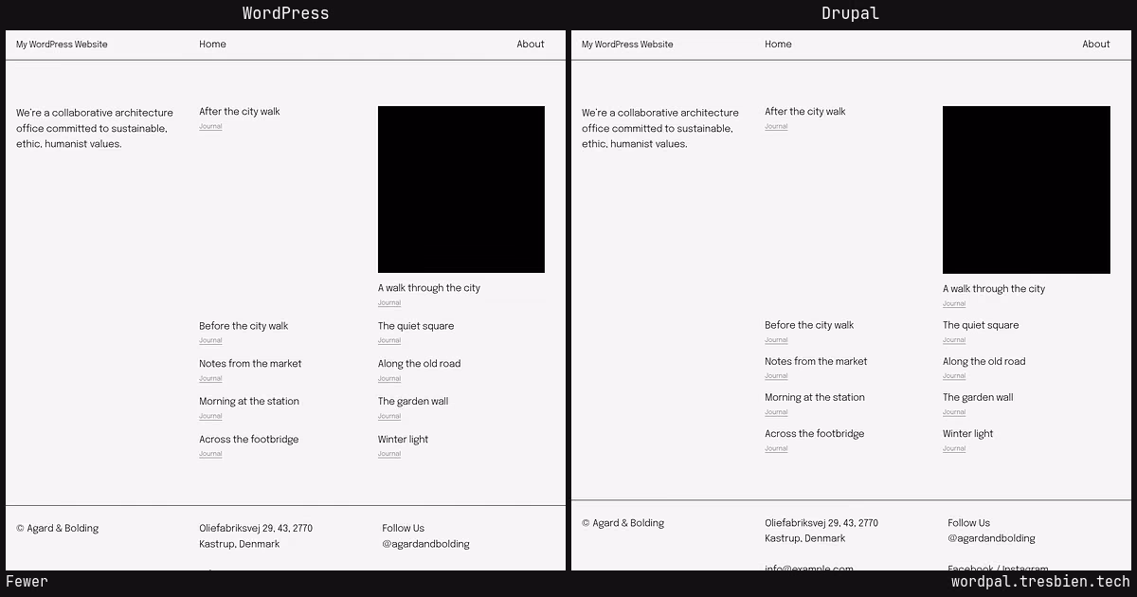The width and height of the screenshot is (1137, 597).
Task: Click My WordPress Website title in Drupal pane
Action: (x=627, y=45)
